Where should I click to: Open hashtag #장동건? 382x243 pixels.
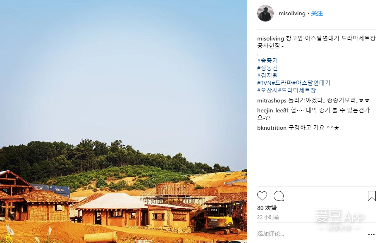pos(267,68)
